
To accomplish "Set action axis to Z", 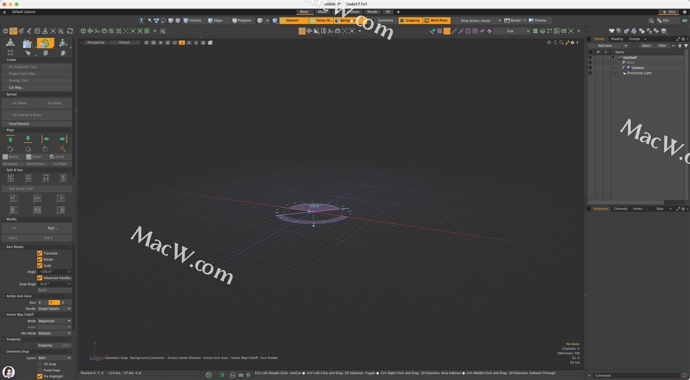I will 66,302.
